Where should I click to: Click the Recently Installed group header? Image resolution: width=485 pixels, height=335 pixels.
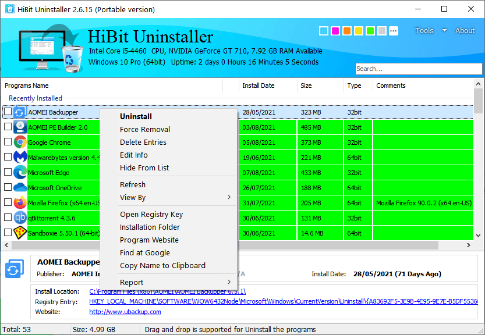click(x=36, y=98)
